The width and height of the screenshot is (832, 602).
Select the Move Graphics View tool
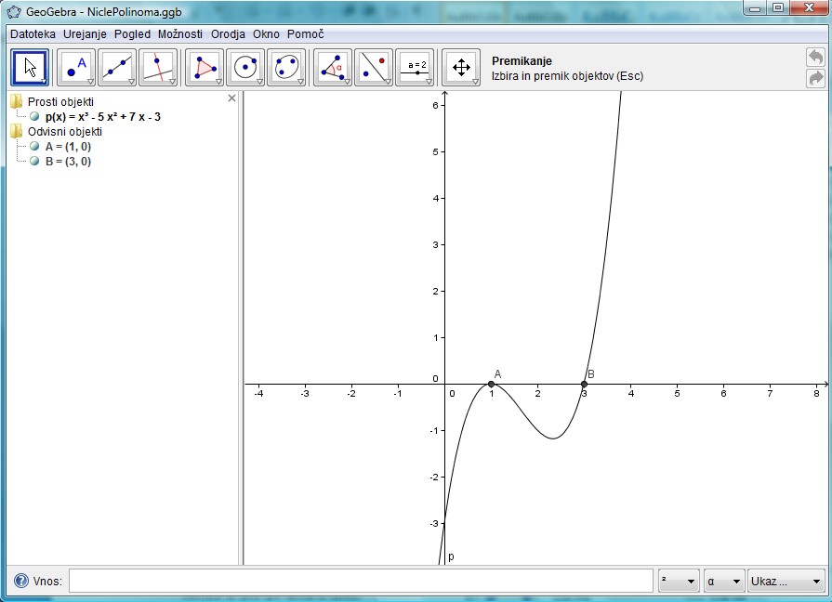(x=460, y=67)
